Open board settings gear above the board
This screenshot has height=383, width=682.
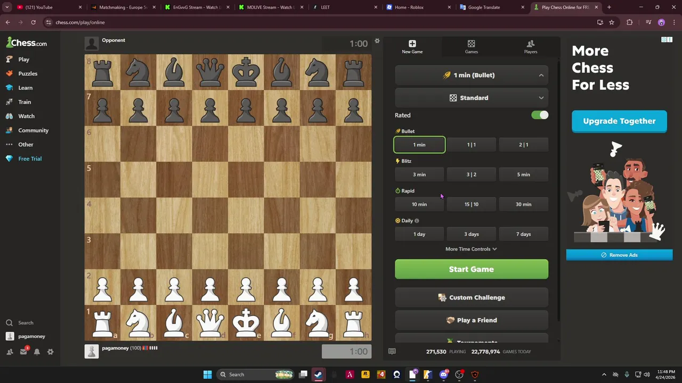(x=377, y=41)
